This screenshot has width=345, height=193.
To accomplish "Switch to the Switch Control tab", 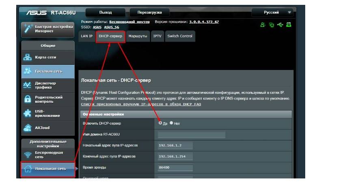I will click(x=180, y=36).
